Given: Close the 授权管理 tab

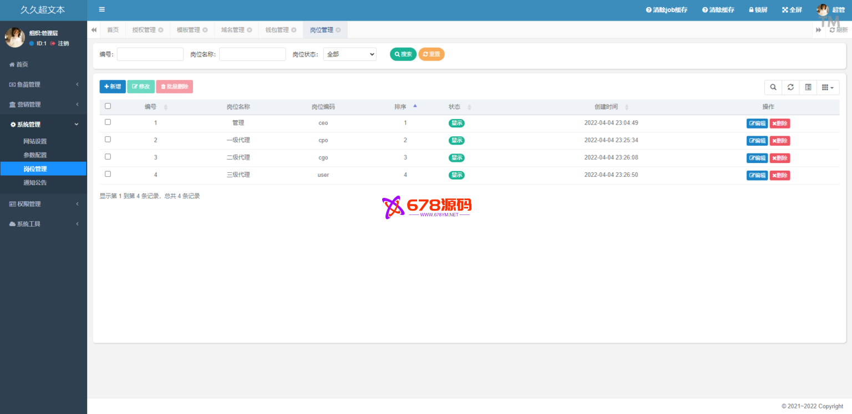Looking at the screenshot, I should coord(161,30).
